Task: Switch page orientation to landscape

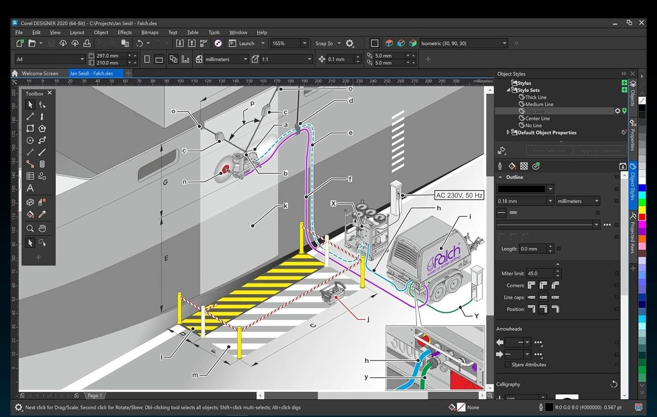Action: coord(159,59)
